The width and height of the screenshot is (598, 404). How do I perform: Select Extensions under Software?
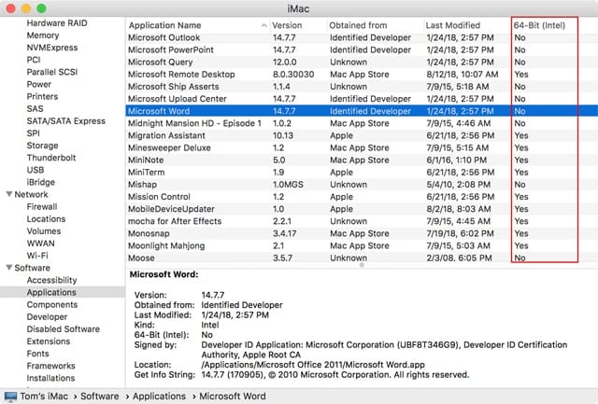pos(49,341)
